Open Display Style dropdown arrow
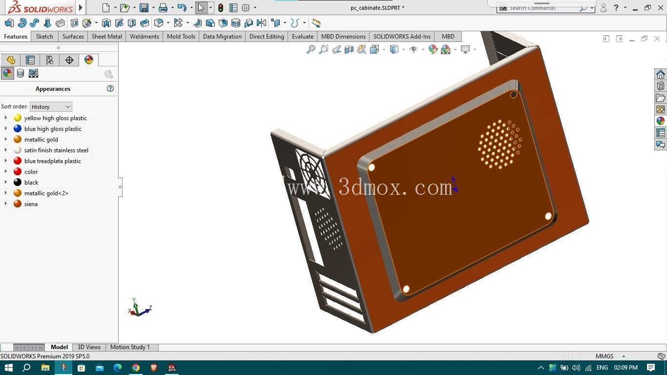This screenshot has height=375, width=667. click(403, 50)
